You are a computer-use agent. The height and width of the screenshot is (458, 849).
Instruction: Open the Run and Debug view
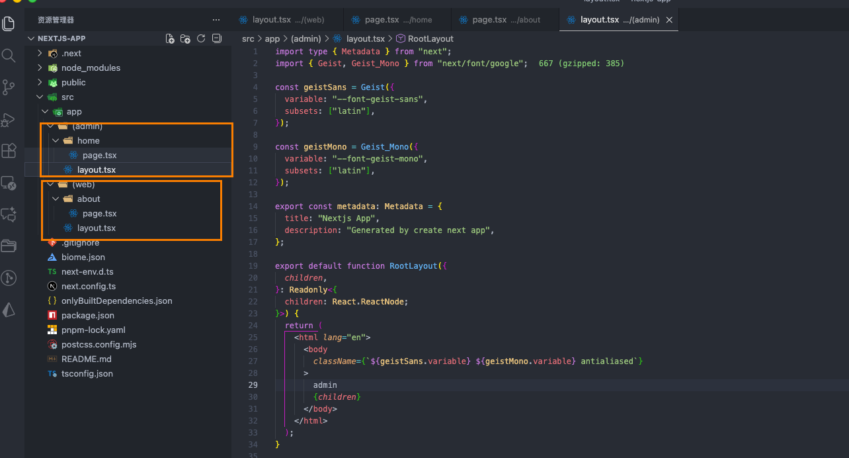9,119
